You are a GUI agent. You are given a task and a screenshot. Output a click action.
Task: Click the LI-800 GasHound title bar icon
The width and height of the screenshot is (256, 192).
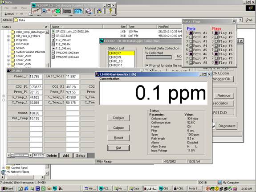[98, 74]
